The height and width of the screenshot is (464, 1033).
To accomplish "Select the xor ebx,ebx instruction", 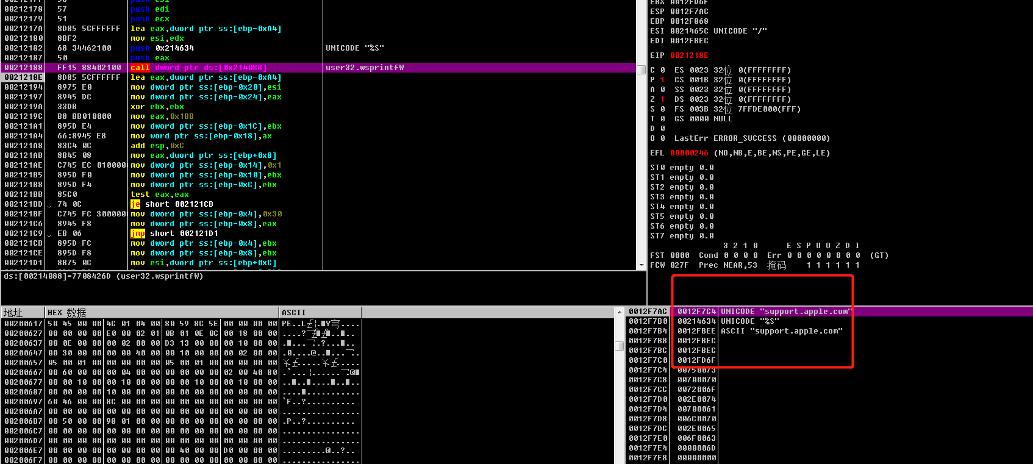I will click(157, 107).
